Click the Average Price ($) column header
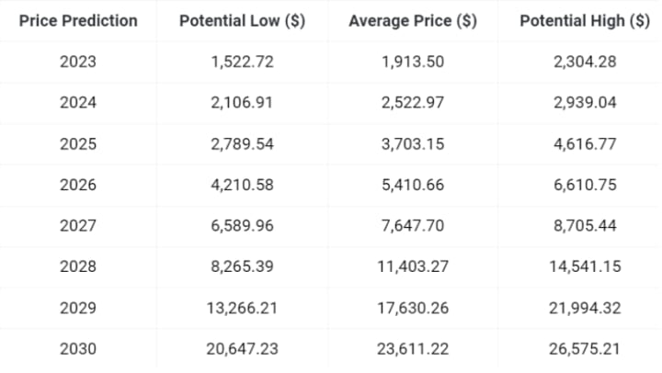Image resolution: width=662 pixels, height=373 pixels. click(x=413, y=20)
